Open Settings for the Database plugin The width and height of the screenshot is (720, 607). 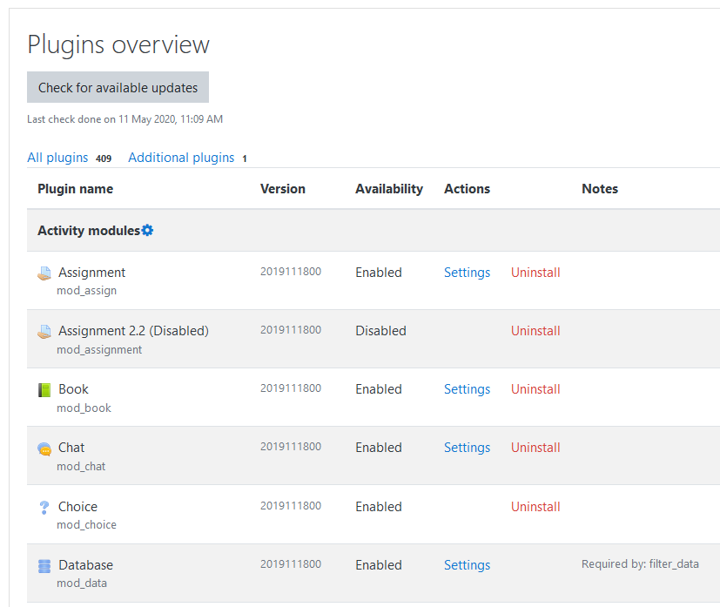tap(467, 564)
